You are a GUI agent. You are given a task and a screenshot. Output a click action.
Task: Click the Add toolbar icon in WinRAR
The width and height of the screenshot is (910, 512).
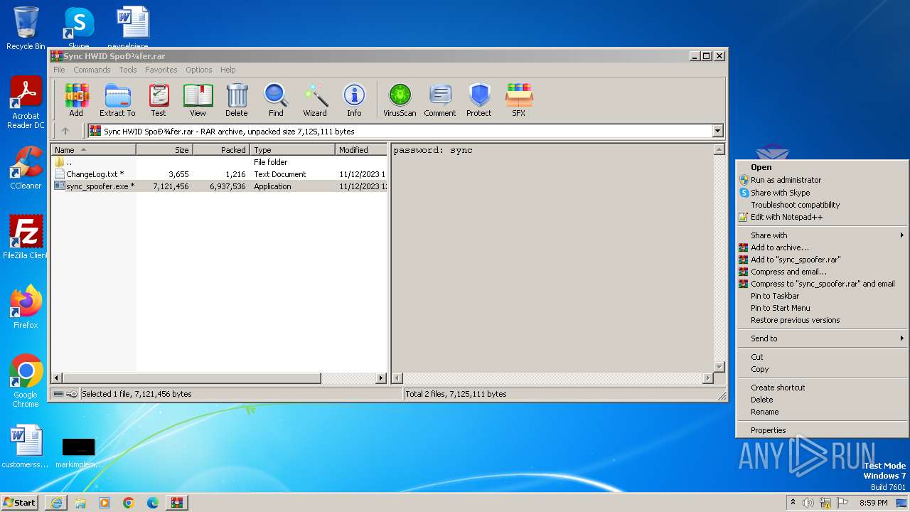tap(76, 100)
